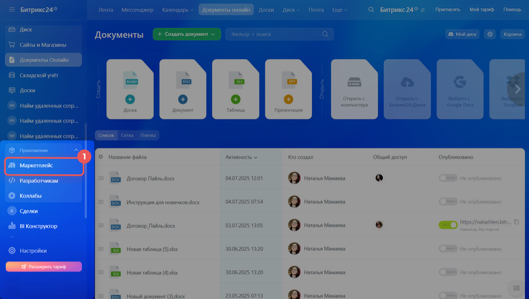Image resolution: width=529 pixels, height=299 pixels.
Task: Open the Календарь dropdown in top menu
Action: tap(177, 9)
